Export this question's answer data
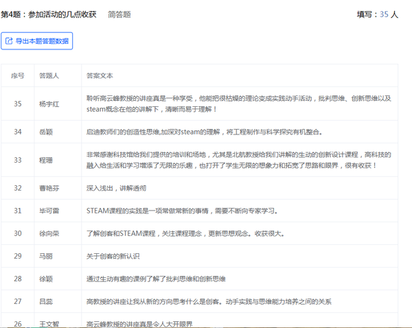Image resolution: width=412 pixels, height=328 pixels. (x=37, y=41)
